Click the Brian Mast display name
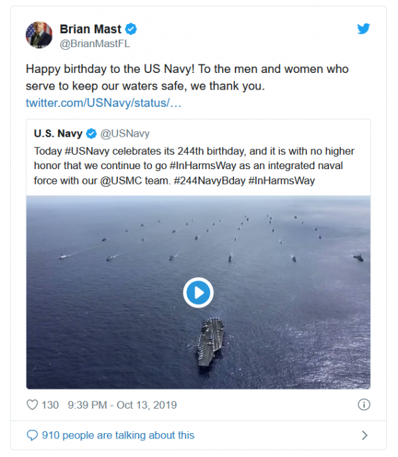Screen dimensions: 398x457 (90, 29)
